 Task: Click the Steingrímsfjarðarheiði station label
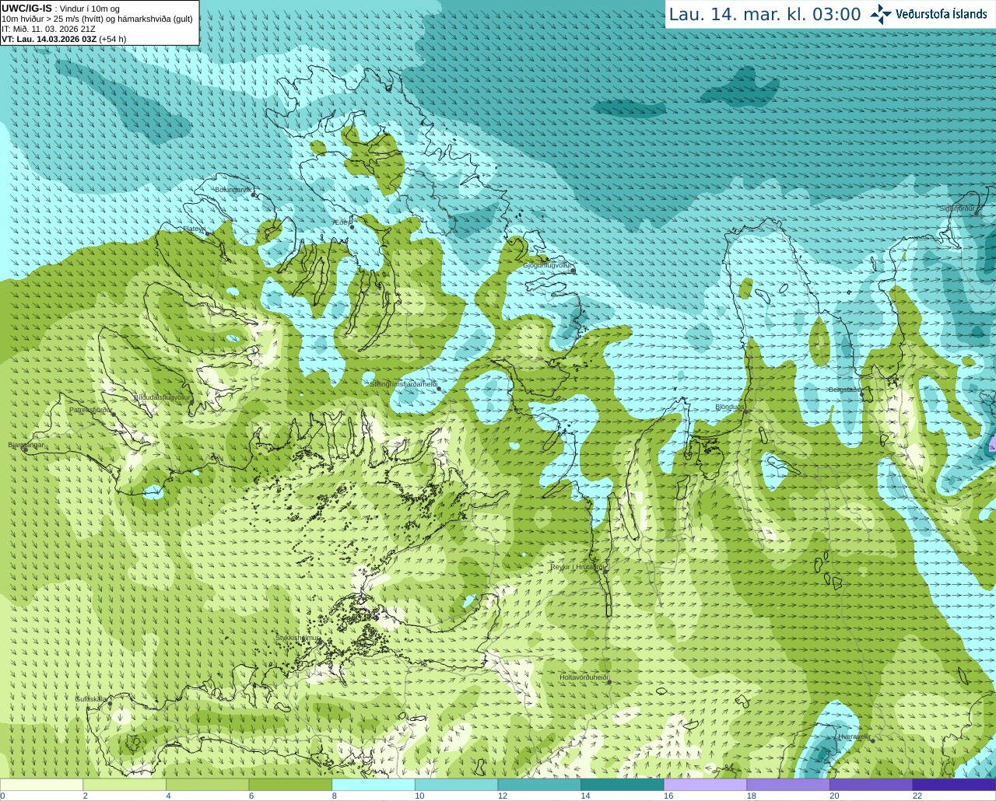pyautogui.click(x=403, y=384)
